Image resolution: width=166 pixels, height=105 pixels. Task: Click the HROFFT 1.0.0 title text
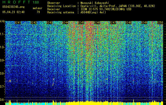tap(21, 2)
